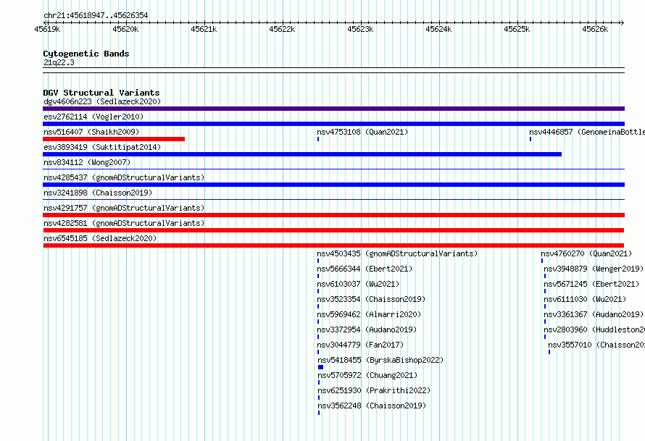This screenshot has height=441, width=645.
Task: Open nsv6111030 (Wu2021) variant label
Action: pos(585,299)
